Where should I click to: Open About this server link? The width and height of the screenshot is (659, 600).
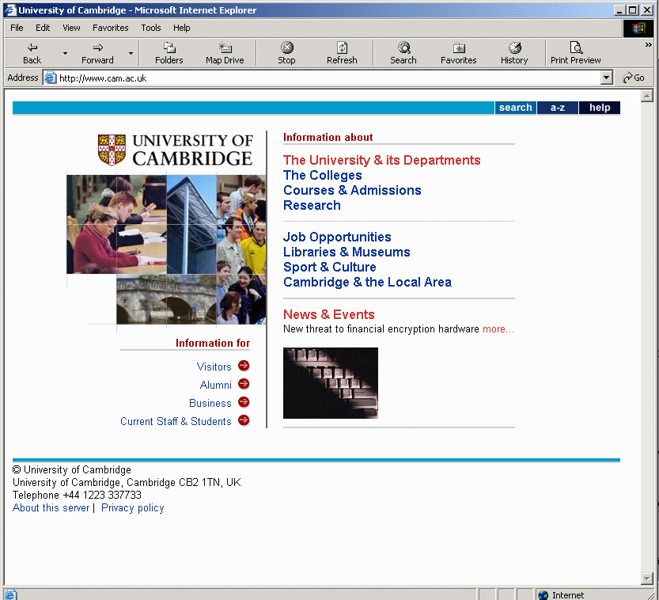click(x=51, y=508)
